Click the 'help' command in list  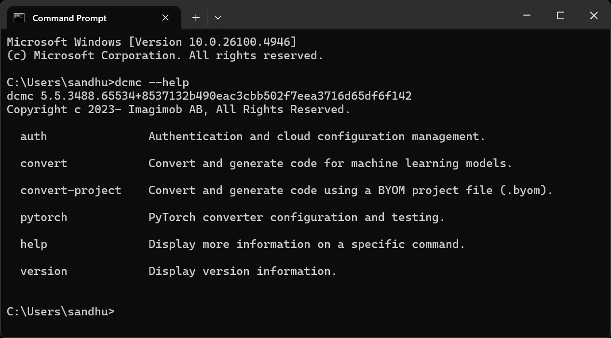[x=34, y=244]
